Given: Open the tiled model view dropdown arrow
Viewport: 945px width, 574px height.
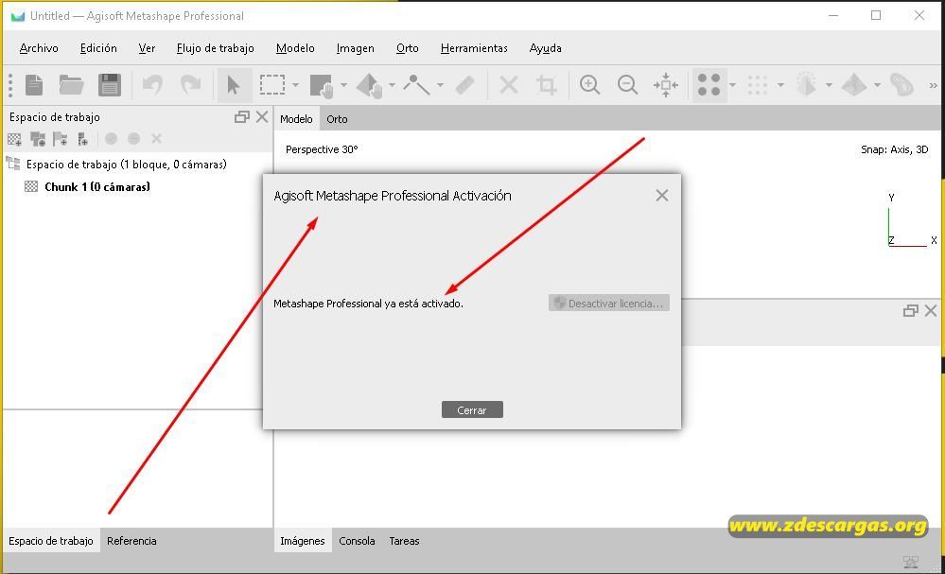Looking at the screenshot, I should click(x=877, y=85).
